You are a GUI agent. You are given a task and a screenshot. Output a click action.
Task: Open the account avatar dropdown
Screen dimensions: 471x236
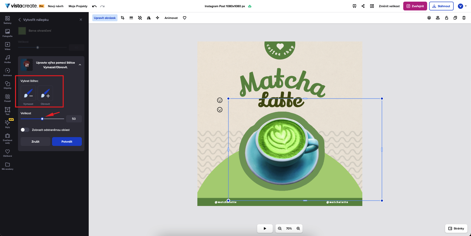point(462,6)
